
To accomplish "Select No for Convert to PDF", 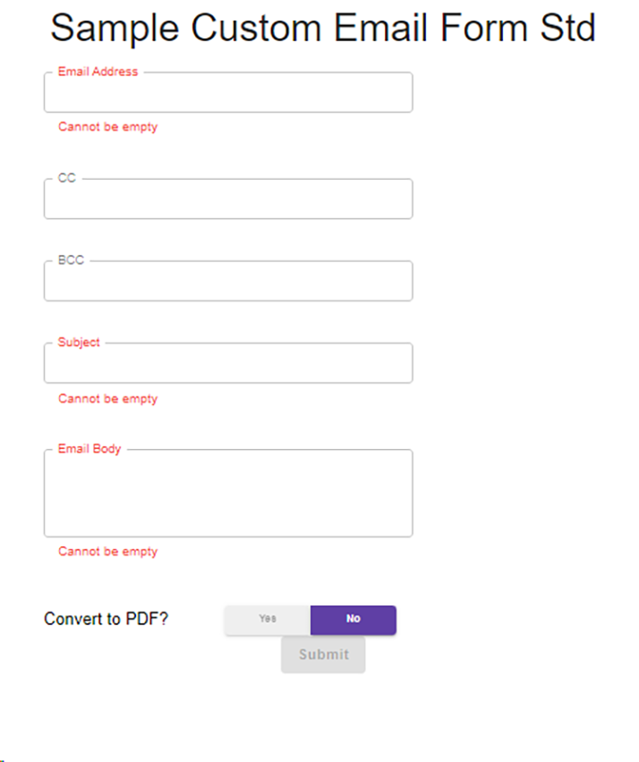I will click(353, 620).
